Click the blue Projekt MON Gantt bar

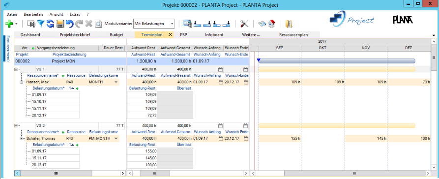pyautogui.click(x=337, y=61)
